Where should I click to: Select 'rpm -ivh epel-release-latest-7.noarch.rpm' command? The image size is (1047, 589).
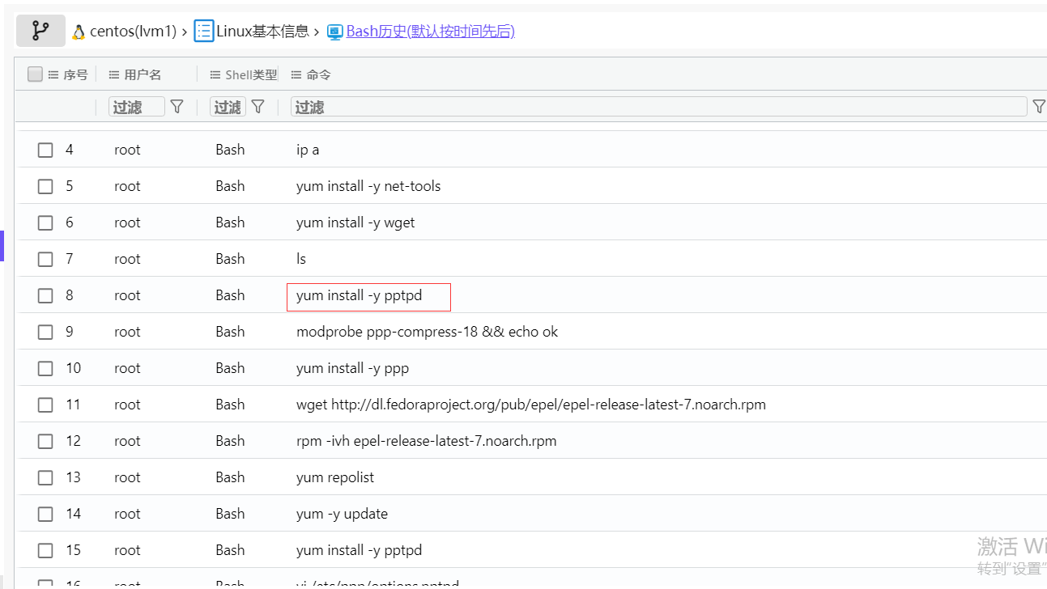(x=427, y=441)
